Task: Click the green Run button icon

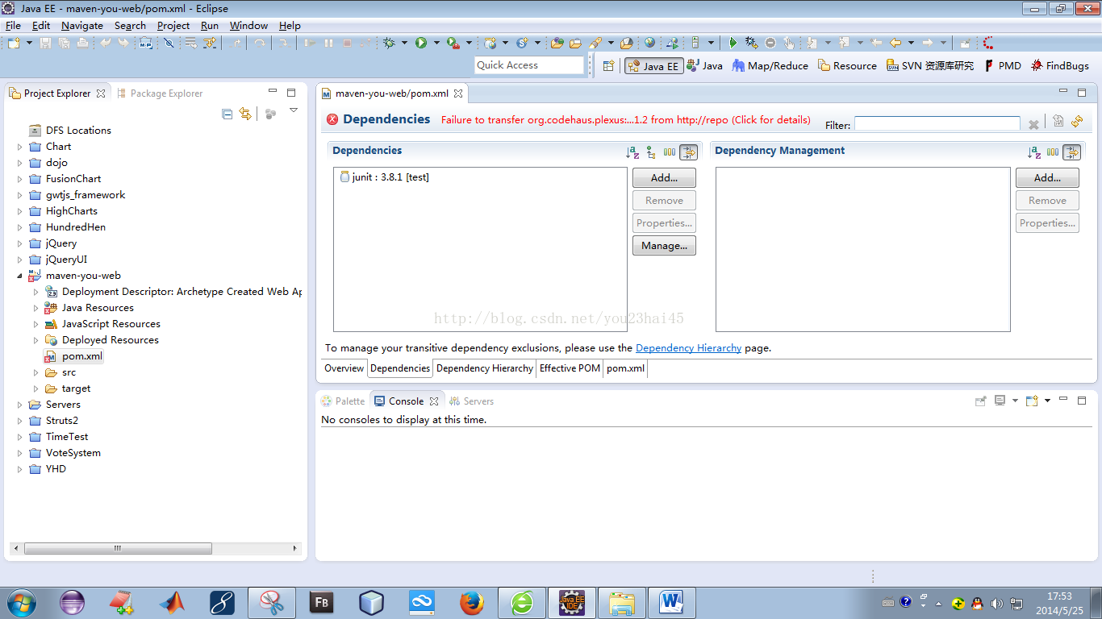Action: coord(421,43)
